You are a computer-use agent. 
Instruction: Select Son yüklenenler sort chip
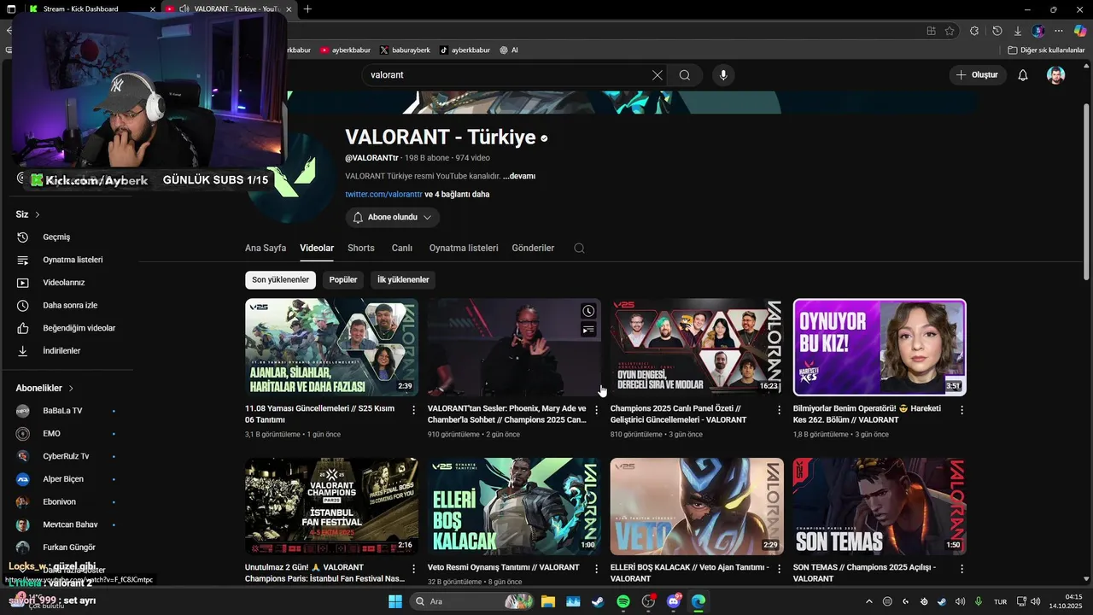280,280
